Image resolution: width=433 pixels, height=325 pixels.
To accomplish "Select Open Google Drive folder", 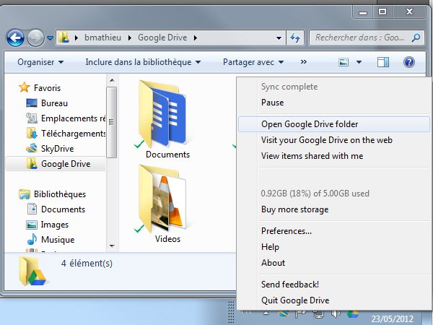I will point(310,124).
